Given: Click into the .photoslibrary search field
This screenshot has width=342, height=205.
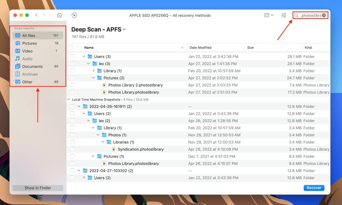Looking at the screenshot, I should tap(311, 15).
